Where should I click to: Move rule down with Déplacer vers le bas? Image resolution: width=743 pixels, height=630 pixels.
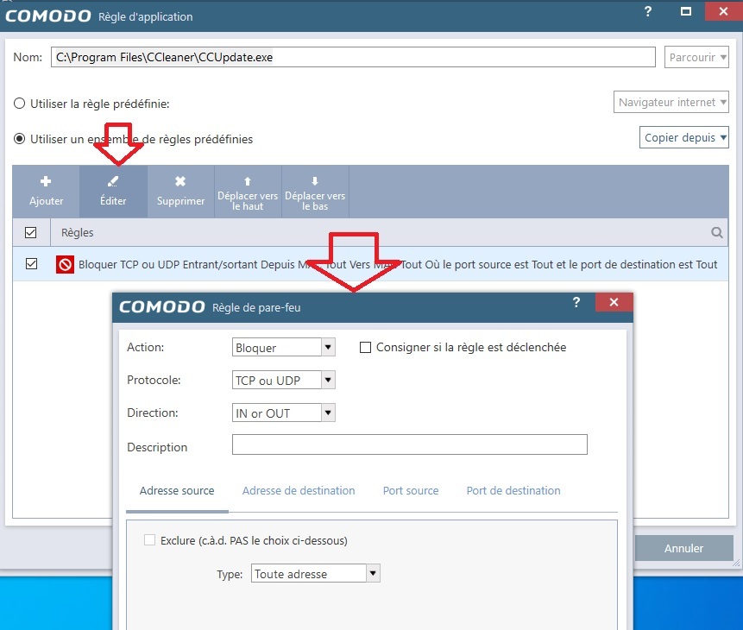pos(315,192)
